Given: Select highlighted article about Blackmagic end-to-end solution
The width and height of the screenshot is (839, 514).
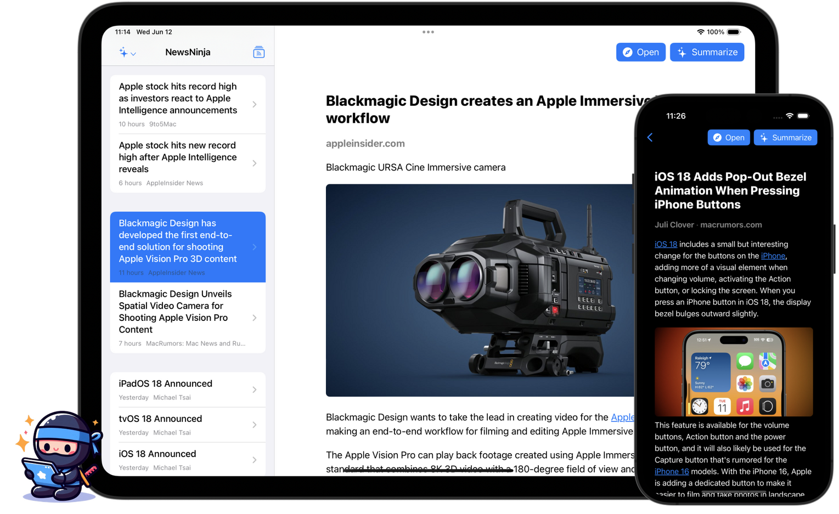Looking at the screenshot, I should click(188, 247).
